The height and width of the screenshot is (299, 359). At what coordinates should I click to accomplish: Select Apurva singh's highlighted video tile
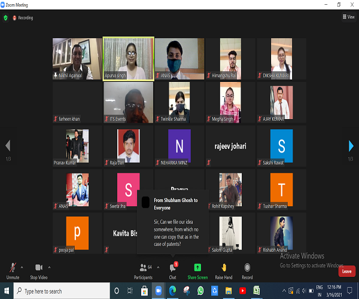pos(129,59)
